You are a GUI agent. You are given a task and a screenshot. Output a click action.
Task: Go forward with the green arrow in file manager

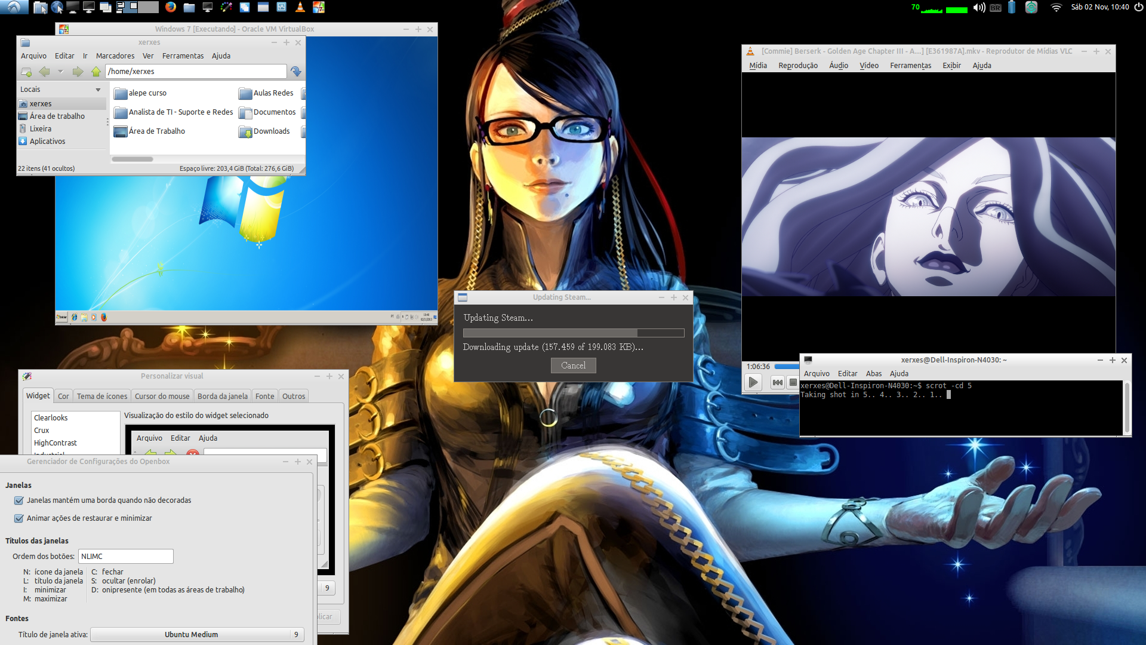(78, 72)
